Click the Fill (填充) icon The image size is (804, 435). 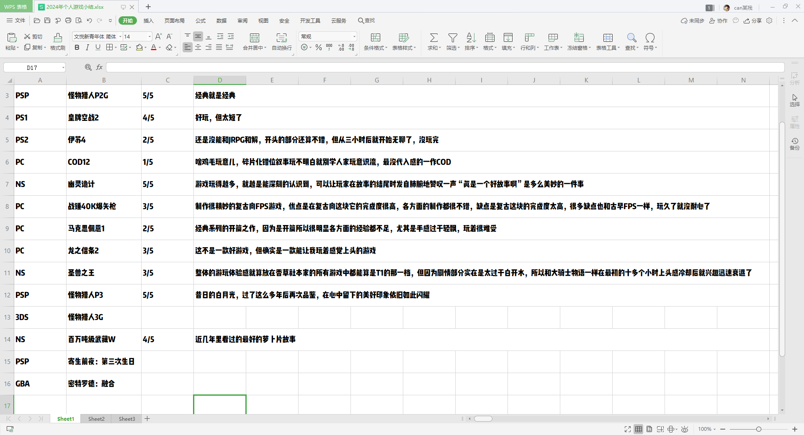click(508, 38)
